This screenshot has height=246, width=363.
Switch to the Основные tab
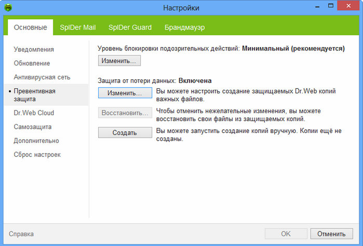tap(30, 28)
